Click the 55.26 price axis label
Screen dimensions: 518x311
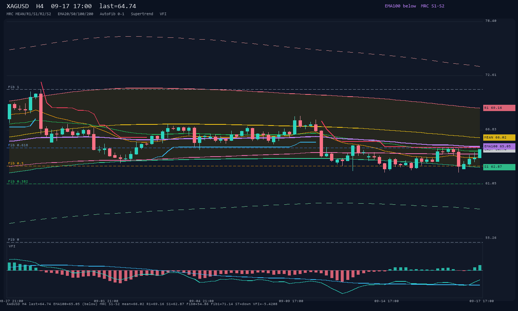(491, 238)
